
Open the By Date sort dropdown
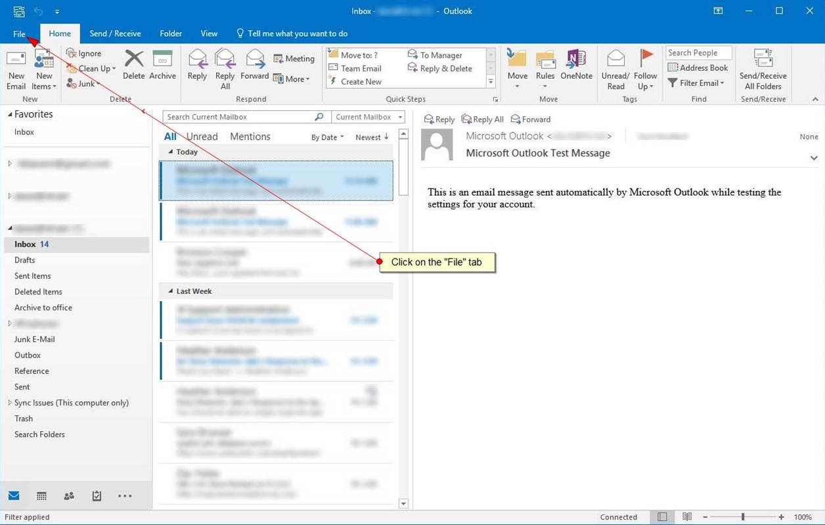[x=328, y=137]
